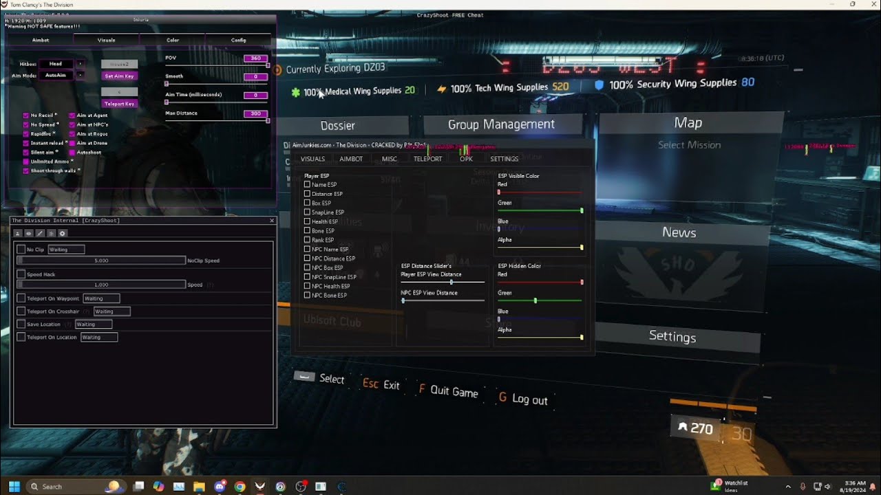Switch to Aimbot tab in Iniuria
881x495 pixels.
pyautogui.click(x=41, y=40)
